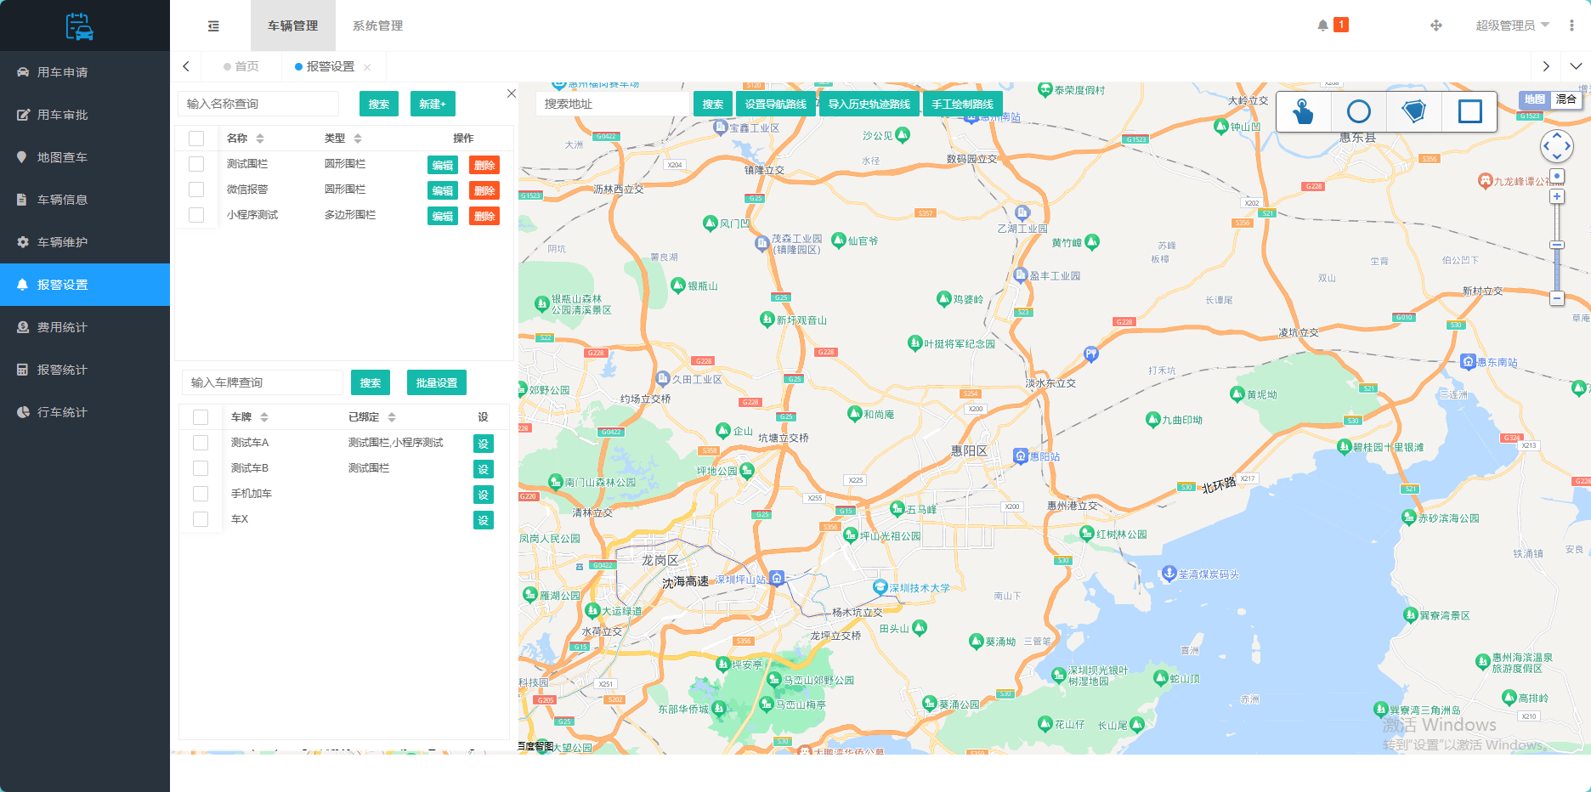The image size is (1591, 792).
Task: Click 设 button for 测试车A row
Action: coord(484,444)
